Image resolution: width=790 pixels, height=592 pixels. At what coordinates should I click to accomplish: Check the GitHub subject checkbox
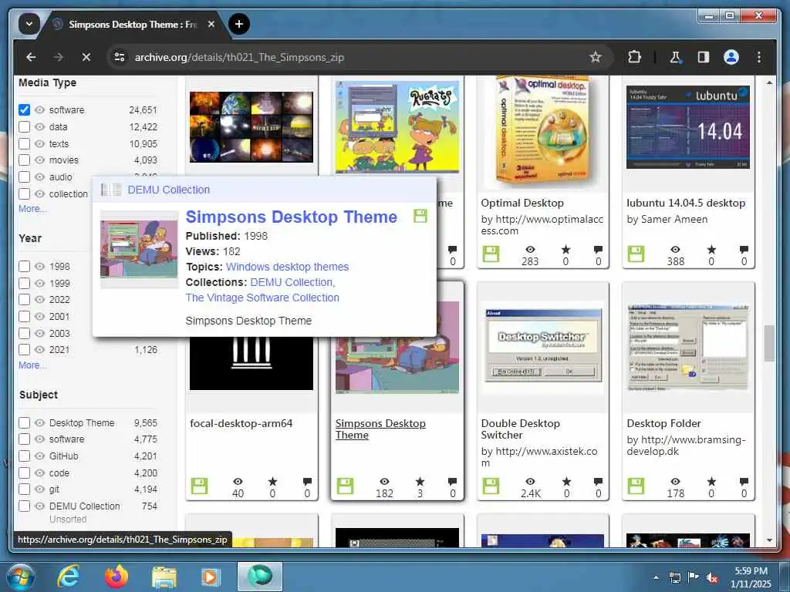(x=24, y=456)
